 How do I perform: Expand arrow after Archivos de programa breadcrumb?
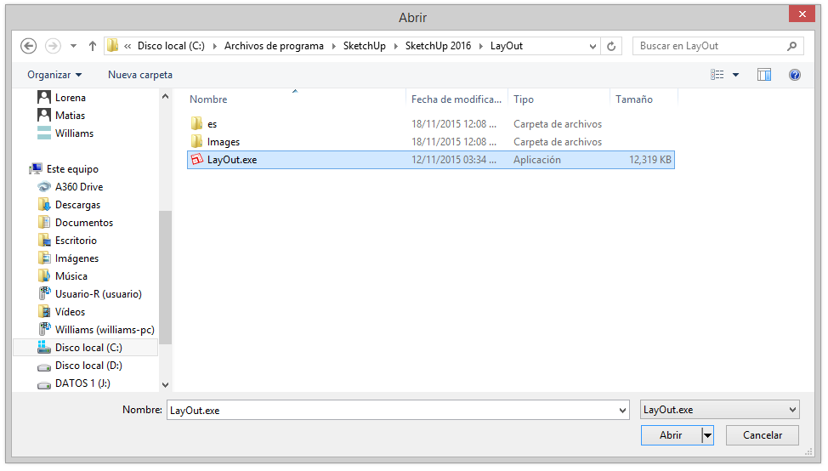334,47
